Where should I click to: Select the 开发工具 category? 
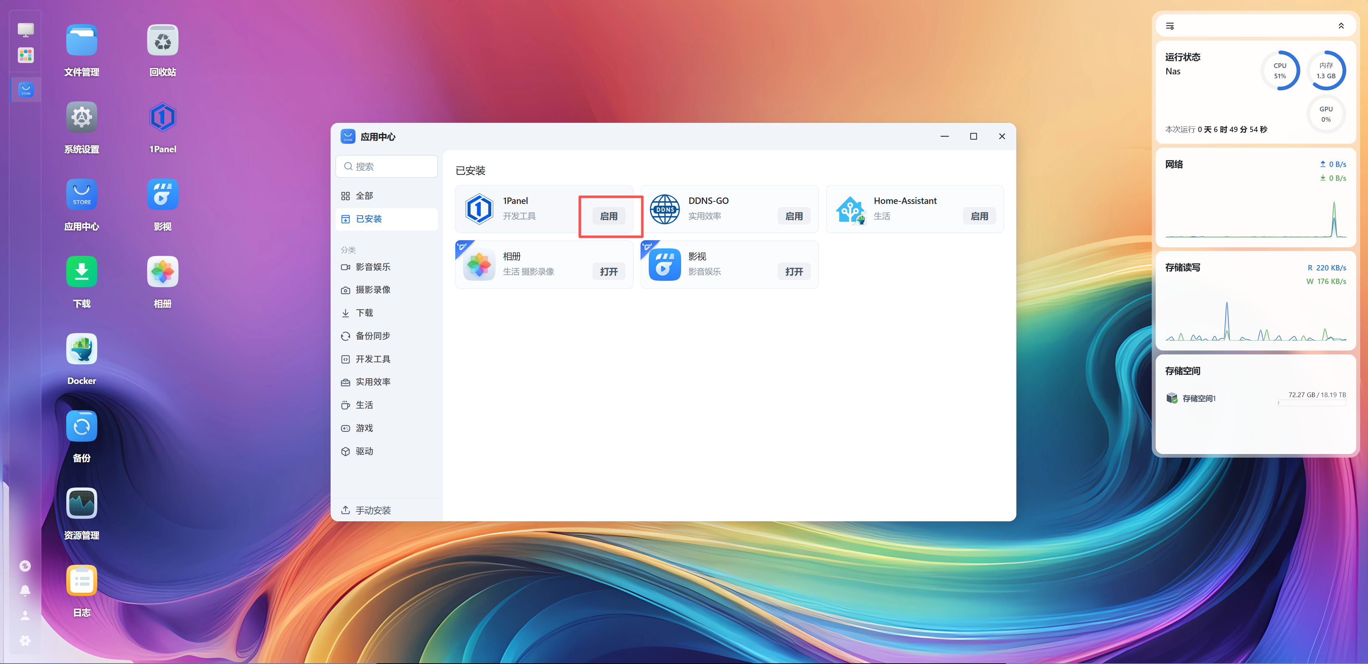point(373,359)
